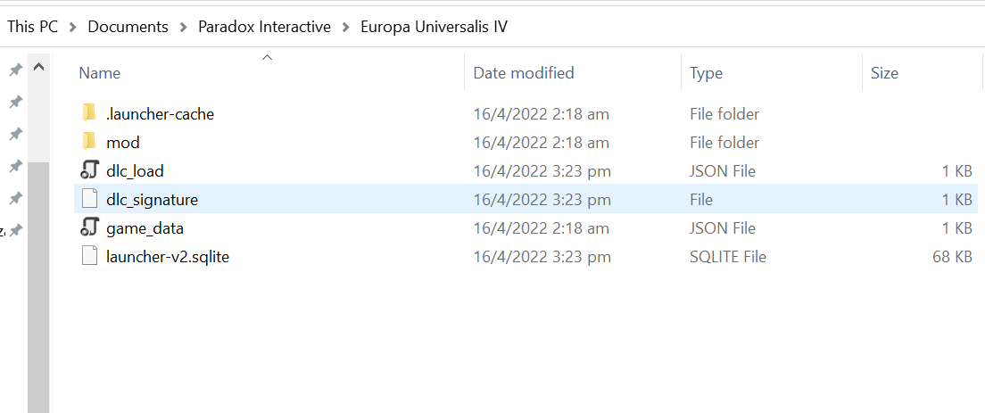Screen dimensions: 985x413
Task: Expand chevron after This PC breadcrumb
Action: coord(73,27)
